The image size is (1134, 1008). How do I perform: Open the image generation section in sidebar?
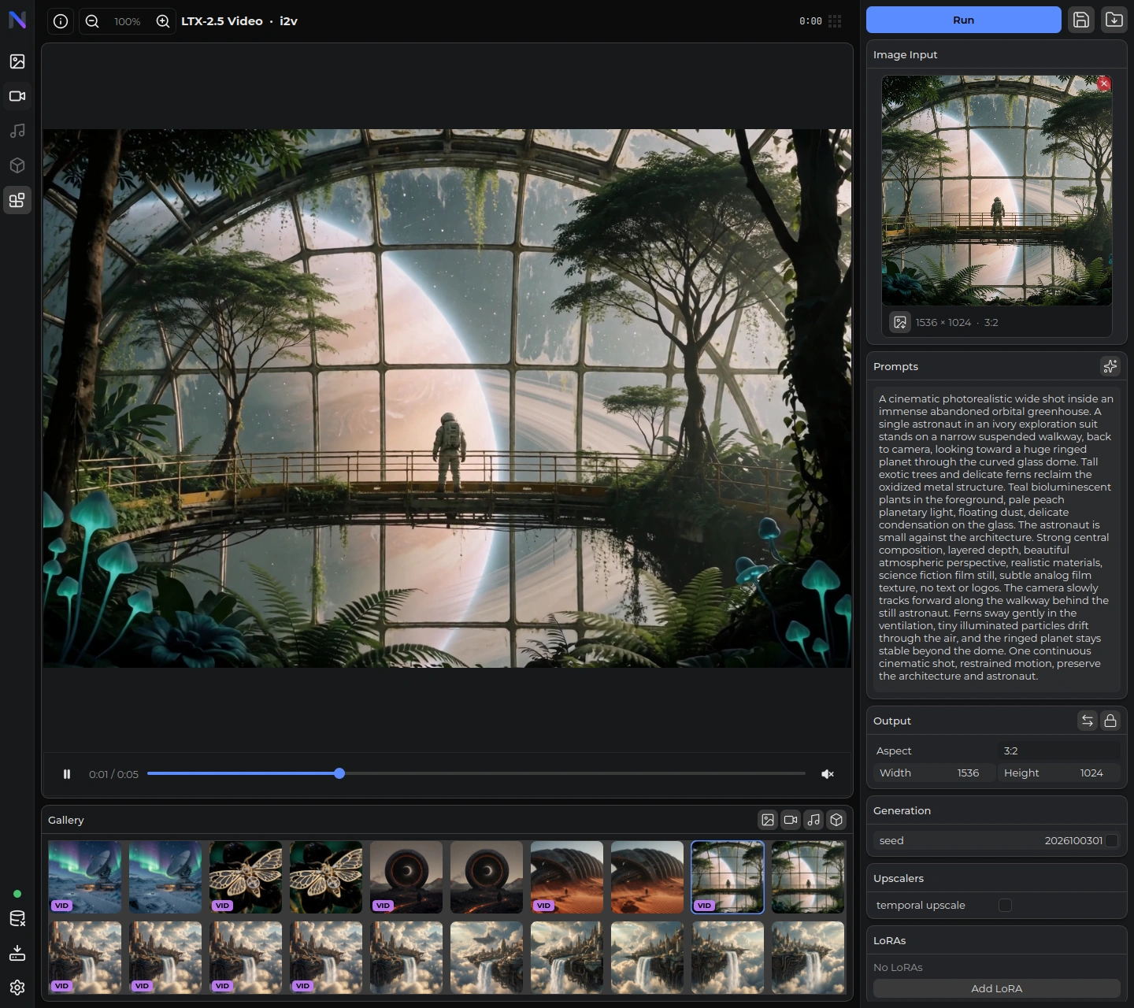[x=17, y=61]
